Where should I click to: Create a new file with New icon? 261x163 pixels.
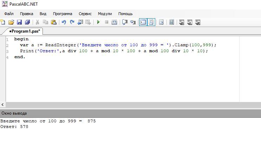[x=3, y=22]
